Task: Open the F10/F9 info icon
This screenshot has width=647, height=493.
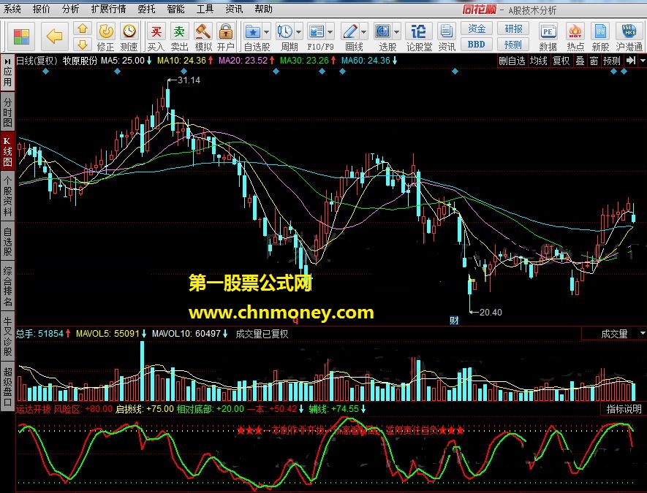Action: coord(317,31)
